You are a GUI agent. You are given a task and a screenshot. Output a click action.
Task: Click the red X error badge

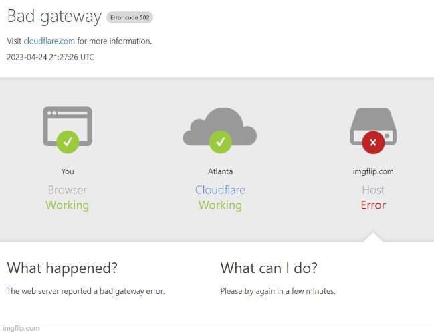pyautogui.click(x=373, y=143)
